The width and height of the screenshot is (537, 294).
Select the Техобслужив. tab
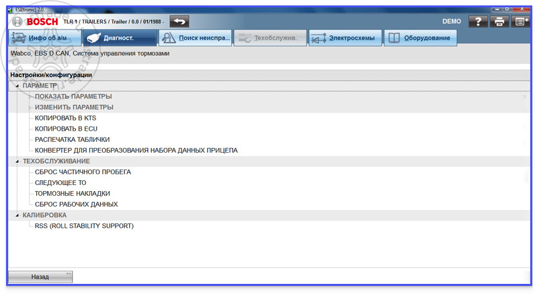(x=270, y=38)
